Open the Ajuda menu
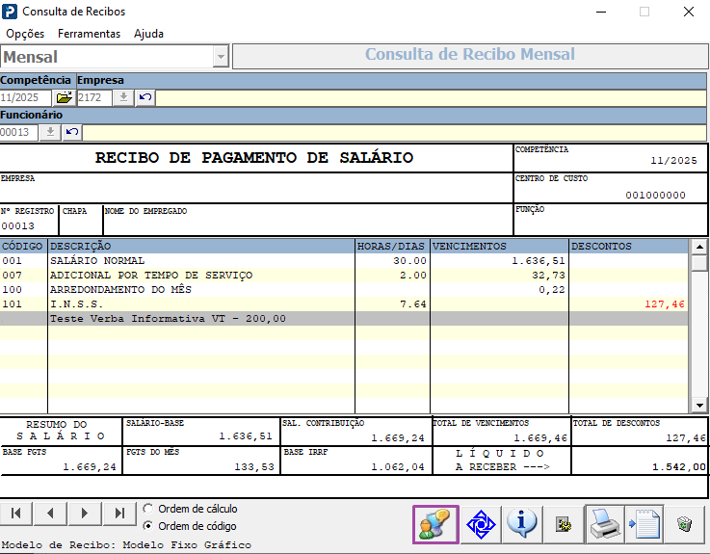Viewport: 710px width, 554px height. point(148,34)
